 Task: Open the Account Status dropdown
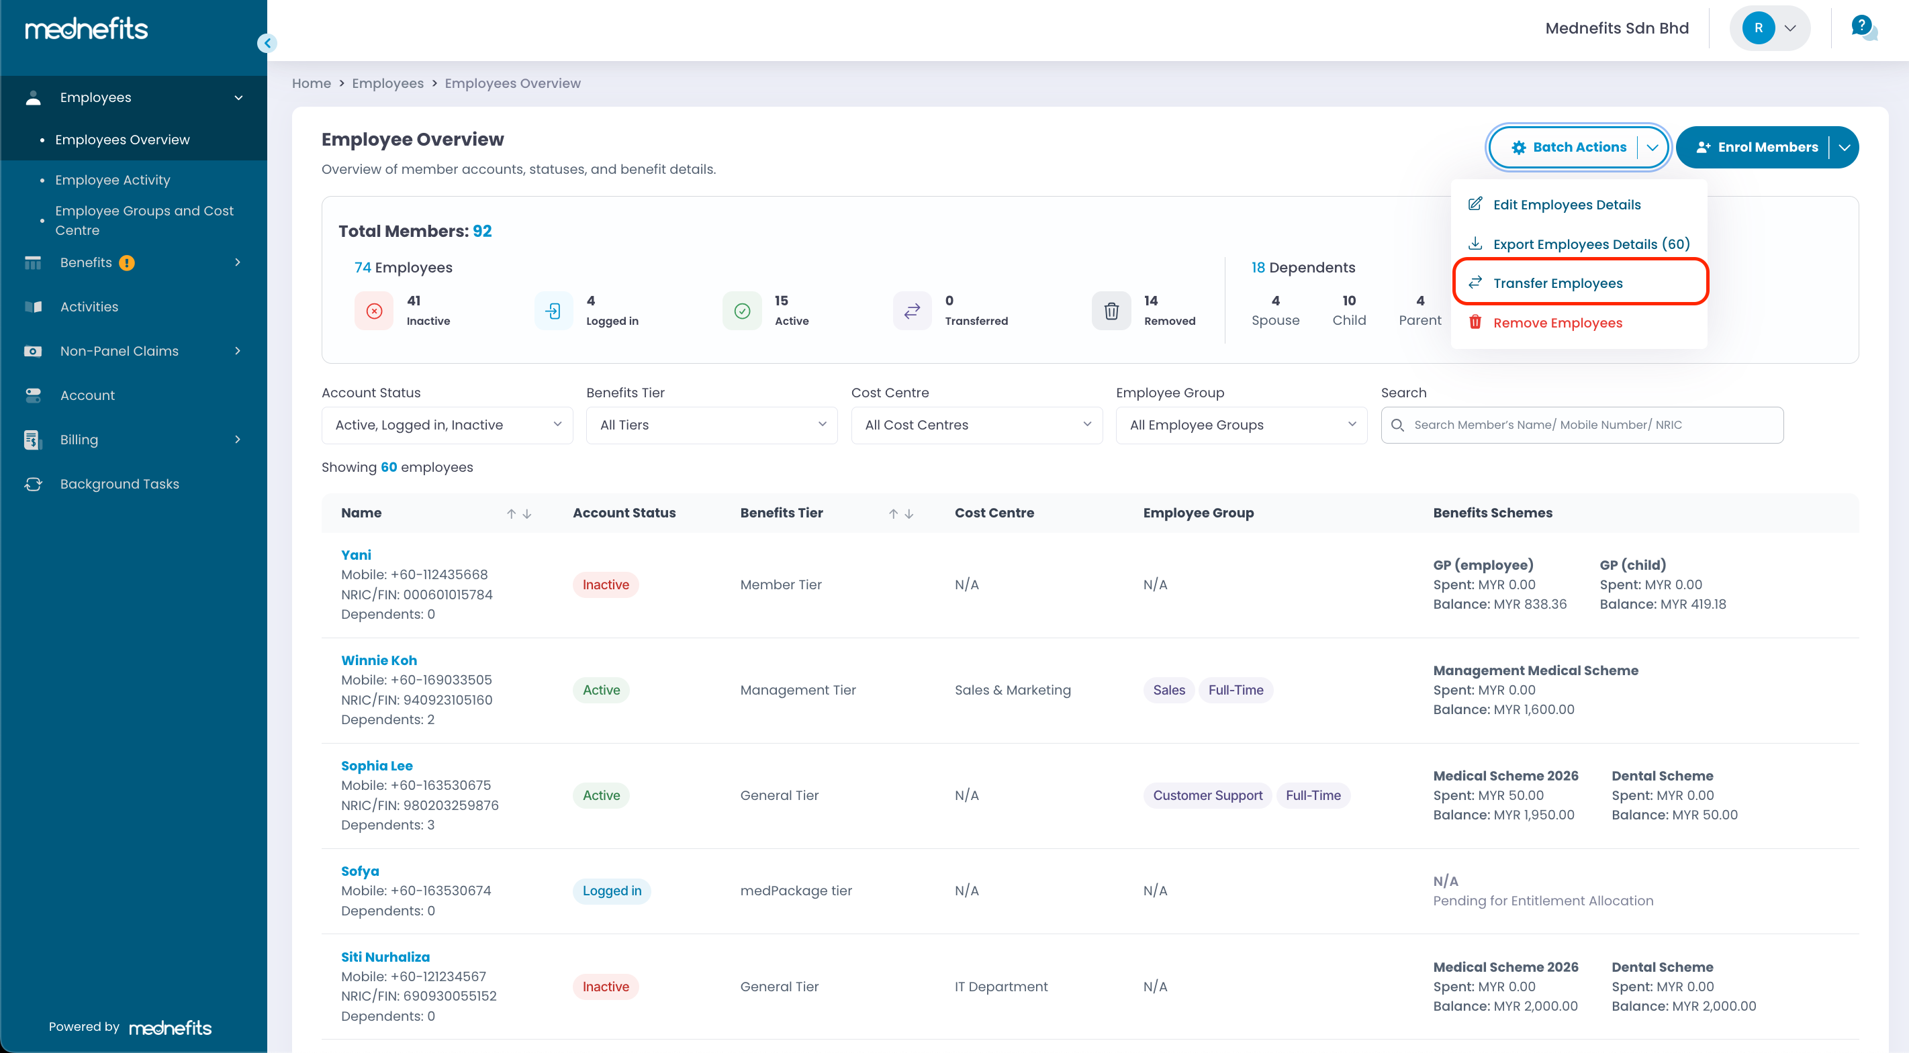[447, 425]
